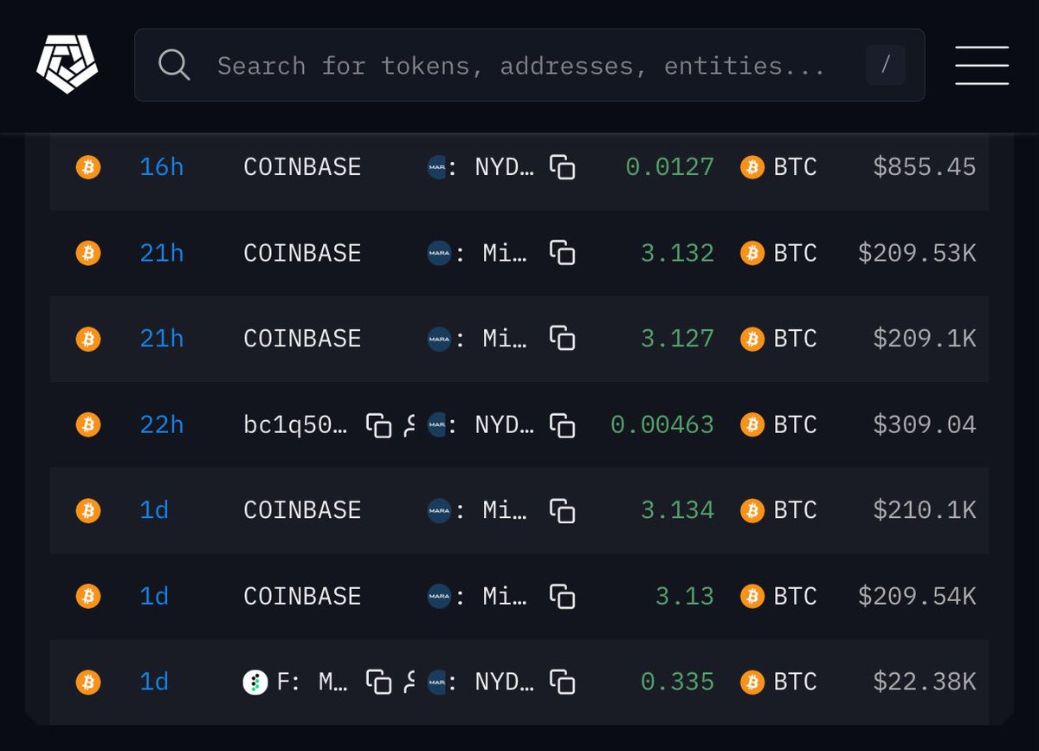The height and width of the screenshot is (751, 1039).
Task: Open the 16h transaction timestamp link
Action: pyautogui.click(x=161, y=166)
